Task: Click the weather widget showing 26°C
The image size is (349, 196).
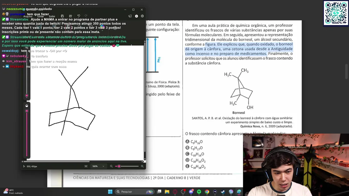Action: point(13,192)
